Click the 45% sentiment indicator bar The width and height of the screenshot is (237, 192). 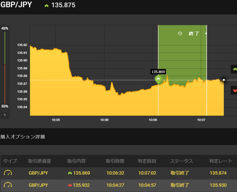[x=5, y=48]
